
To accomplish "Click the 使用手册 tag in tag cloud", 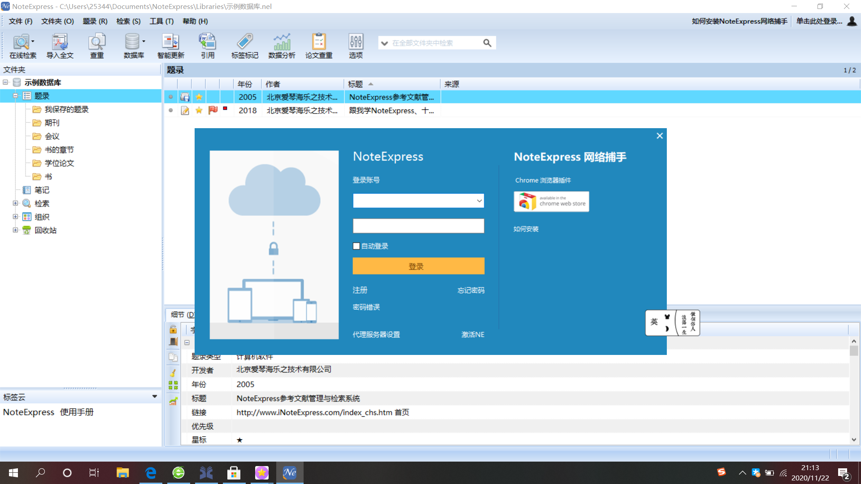I will [77, 412].
